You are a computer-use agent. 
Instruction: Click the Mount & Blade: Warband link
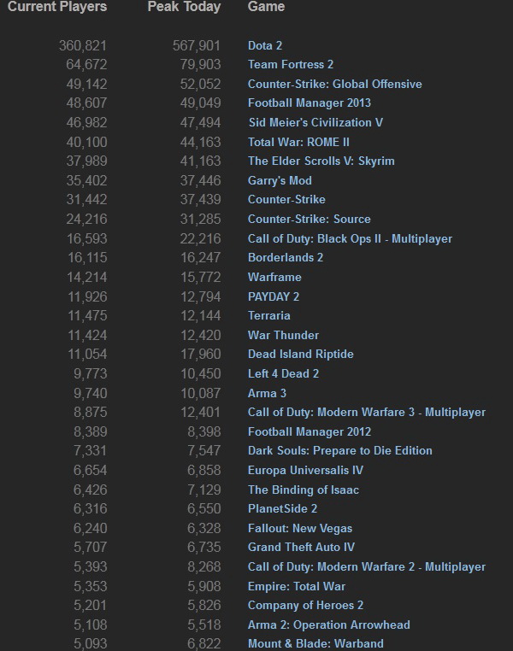[x=315, y=643]
